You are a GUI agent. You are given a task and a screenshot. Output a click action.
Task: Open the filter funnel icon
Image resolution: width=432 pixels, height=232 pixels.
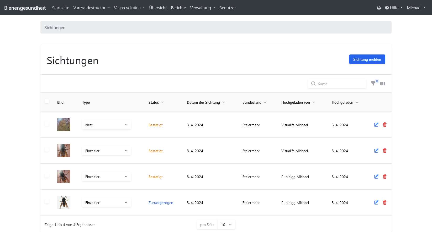tap(373, 84)
